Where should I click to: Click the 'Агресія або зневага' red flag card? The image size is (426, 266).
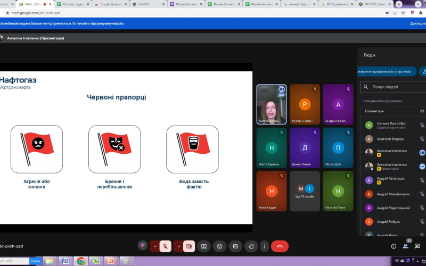coord(37,149)
